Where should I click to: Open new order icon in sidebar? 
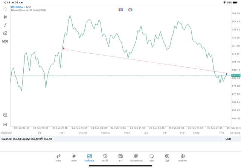point(5,124)
